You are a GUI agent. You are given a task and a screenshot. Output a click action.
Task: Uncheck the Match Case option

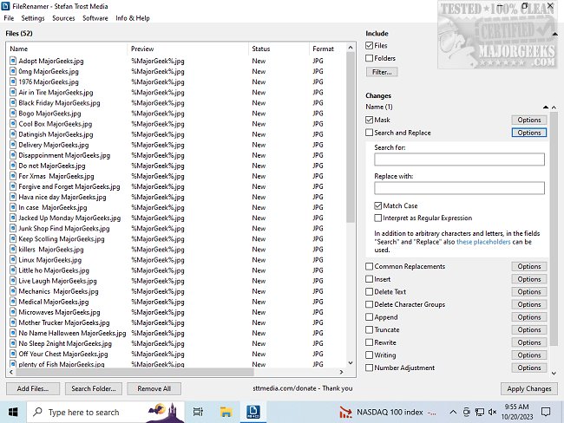[377, 205]
